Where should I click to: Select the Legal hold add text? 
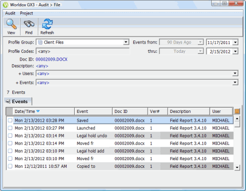coord(90,151)
